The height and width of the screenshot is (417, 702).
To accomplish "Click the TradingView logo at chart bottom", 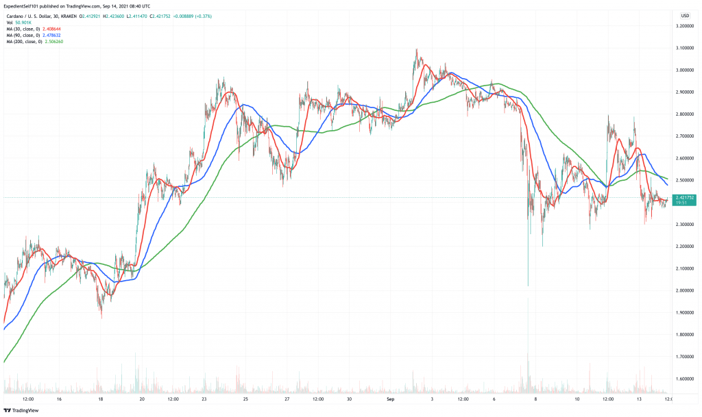I will click(x=21, y=410).
